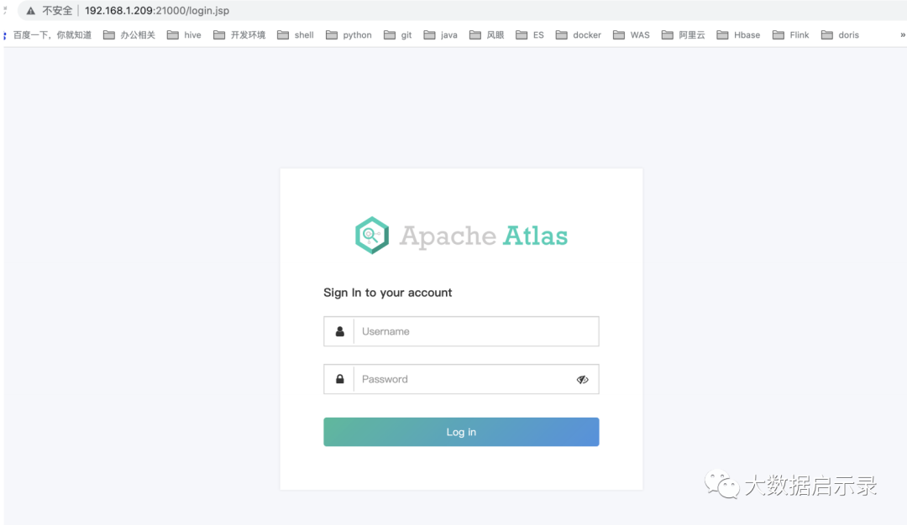Click 'Sign In to your account' heading
The height and width of the screenshot is (525, 907).
387,292
